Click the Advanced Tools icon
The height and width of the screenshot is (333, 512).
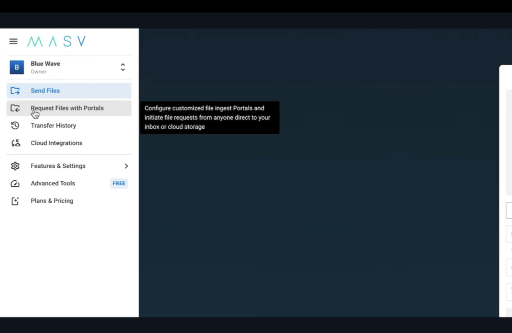click(15, 183)
